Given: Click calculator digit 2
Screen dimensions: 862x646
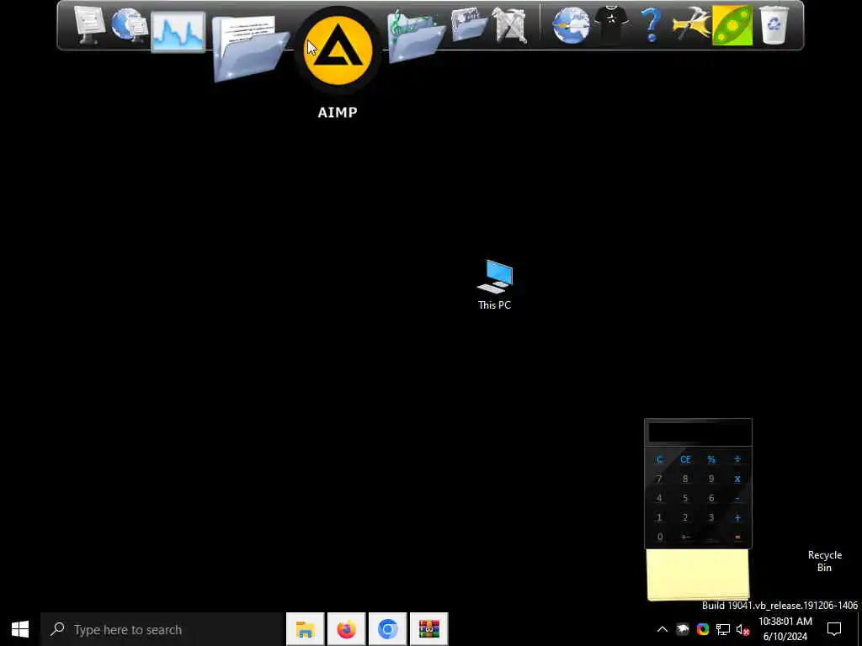Looking at the screenshot, I should click(x=685, y=517).
